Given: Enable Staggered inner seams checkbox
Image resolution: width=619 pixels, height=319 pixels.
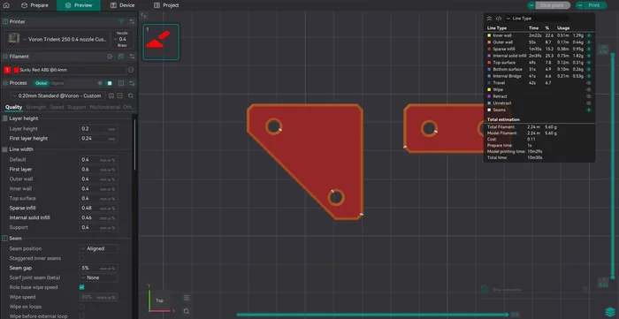Looking at the screenshot, I should click(82, 258).
